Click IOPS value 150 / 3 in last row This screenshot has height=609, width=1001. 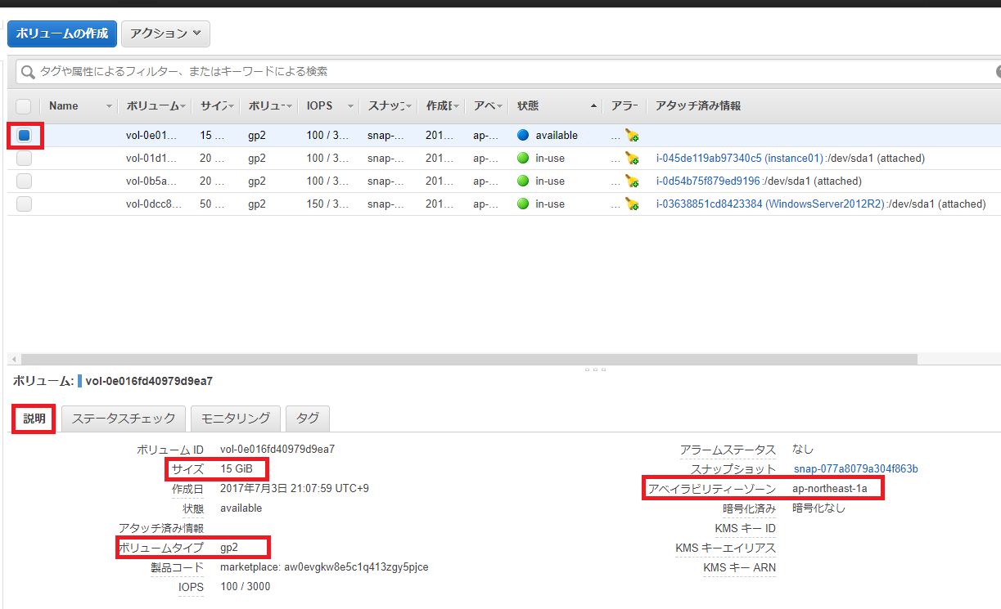coord(327,204)
